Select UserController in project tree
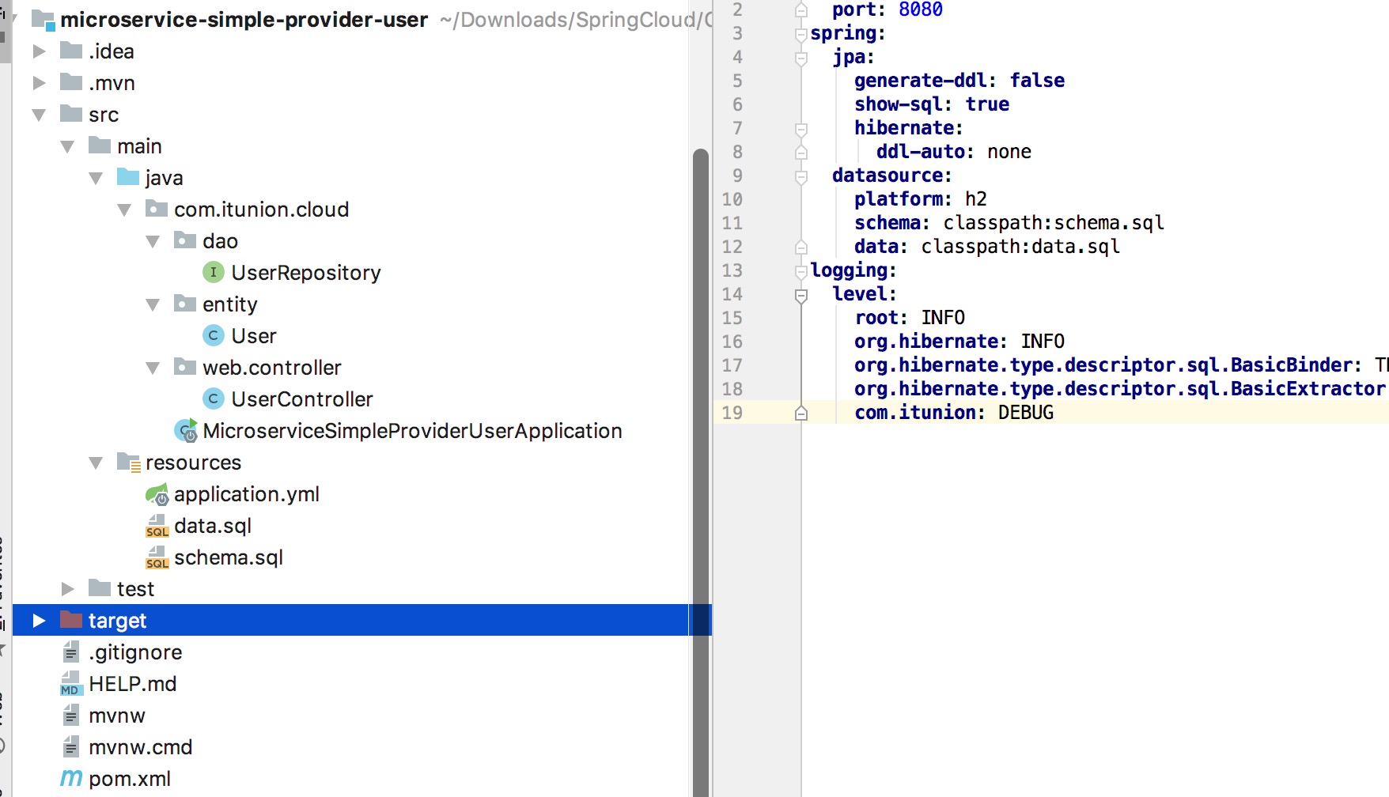Screen dimensions: 1389x797 coord(302,399)
